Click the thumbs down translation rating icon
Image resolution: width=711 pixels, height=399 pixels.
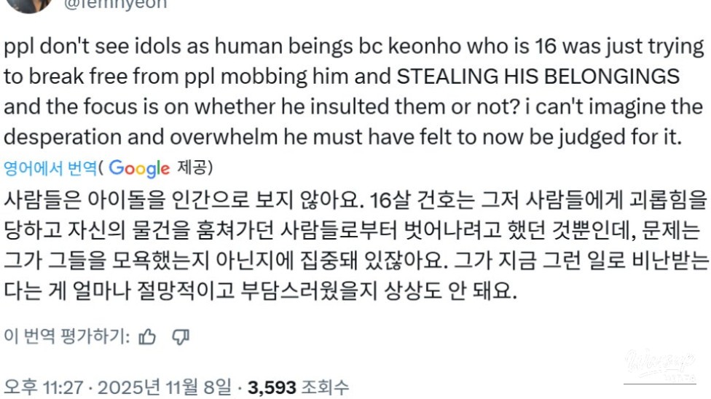pyautogui.click(x=181, y=336)
